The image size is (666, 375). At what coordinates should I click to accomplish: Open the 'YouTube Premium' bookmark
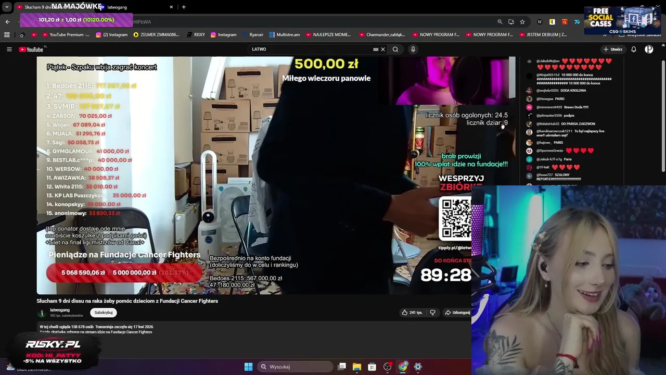click(x=66, y=34)
